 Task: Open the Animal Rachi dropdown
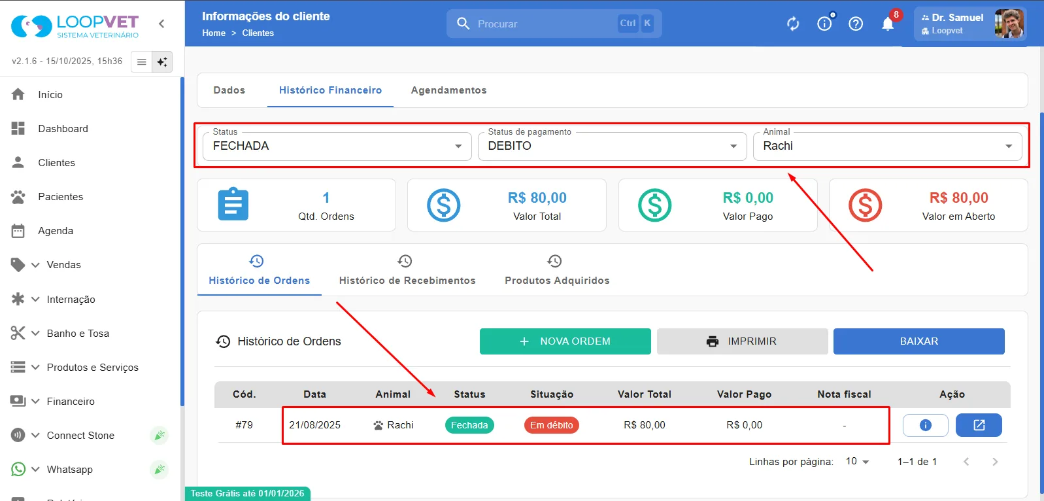888,146
